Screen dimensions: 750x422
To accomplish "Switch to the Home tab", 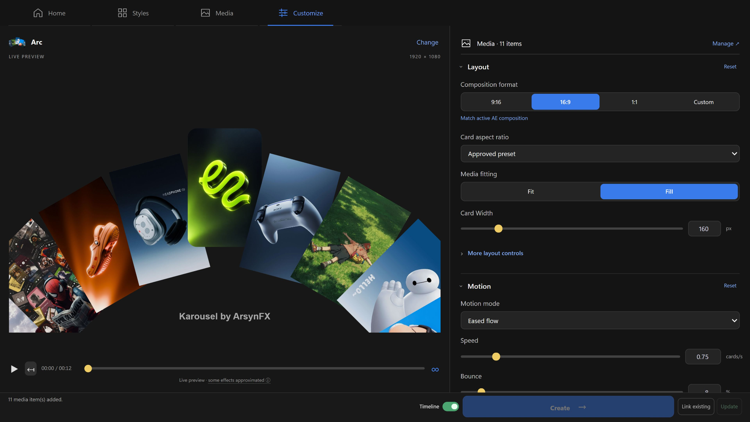I will pyautogui.click(x=49, y=13).
